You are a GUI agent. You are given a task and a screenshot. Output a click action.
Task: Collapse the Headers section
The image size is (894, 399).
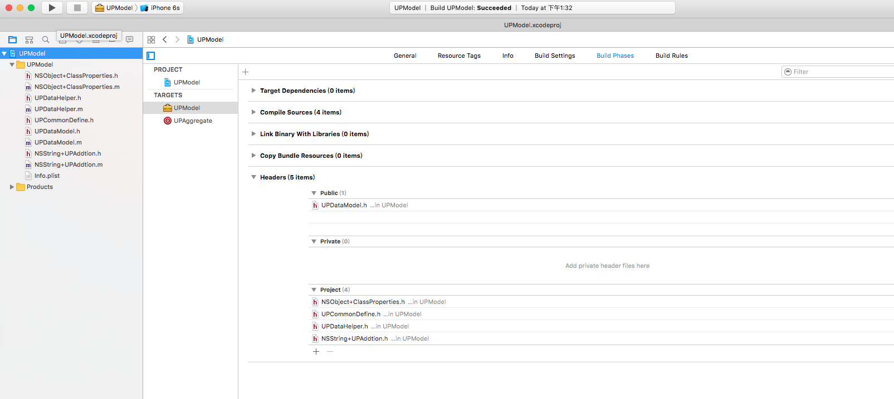tap(253, 177)
